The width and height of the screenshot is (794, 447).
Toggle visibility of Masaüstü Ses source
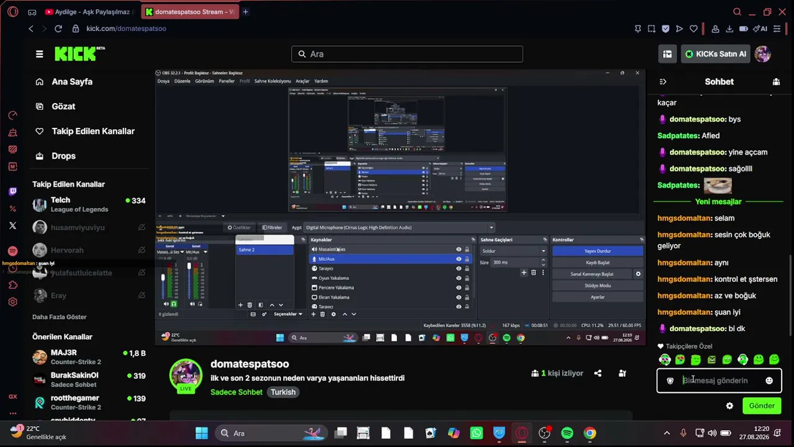[x=459, y=250]
